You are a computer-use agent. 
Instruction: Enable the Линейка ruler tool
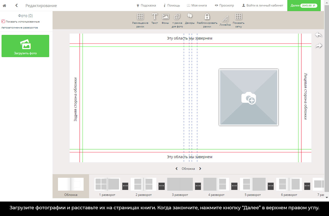pos(225,19)
